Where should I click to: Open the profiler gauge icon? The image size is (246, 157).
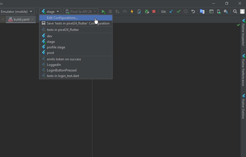pyautogui.click(x=125, y=12)
